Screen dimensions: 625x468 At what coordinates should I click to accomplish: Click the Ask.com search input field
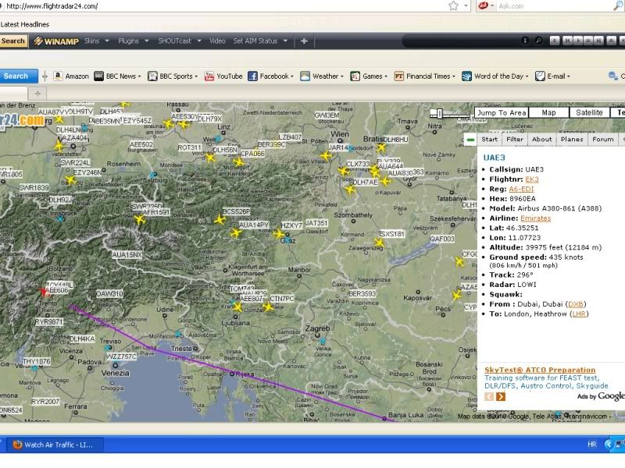554,6
